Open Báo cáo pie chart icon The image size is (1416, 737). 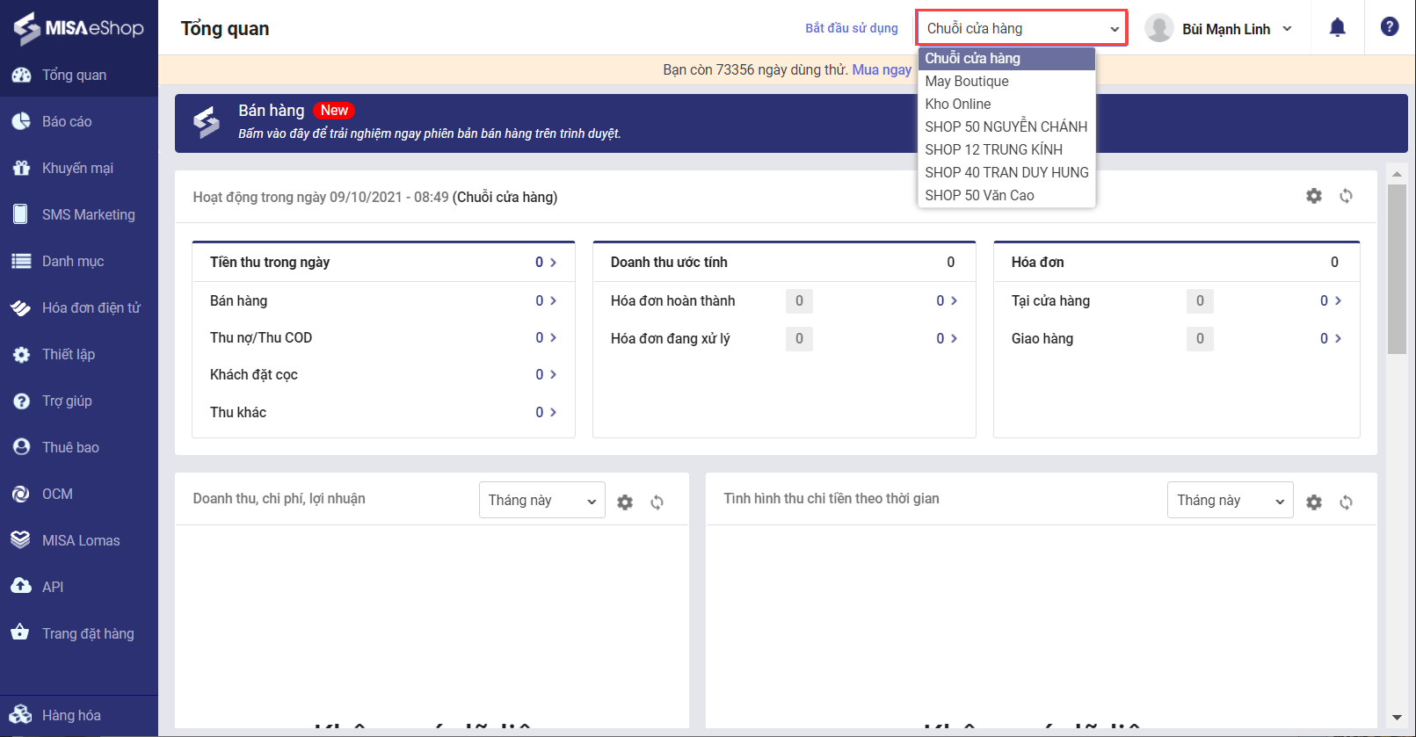tap(21, 121)
